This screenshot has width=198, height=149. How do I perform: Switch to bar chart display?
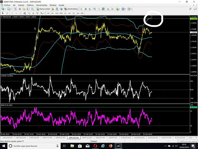(x=81, y=9)
